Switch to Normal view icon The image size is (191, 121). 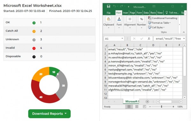tap(129, 107)
